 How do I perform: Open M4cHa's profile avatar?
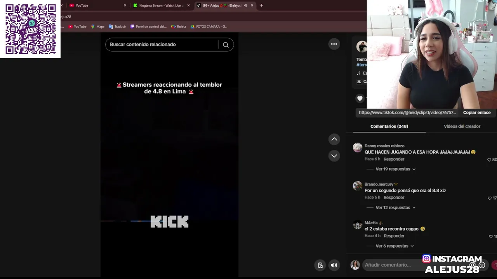click(x=358, y=225)
